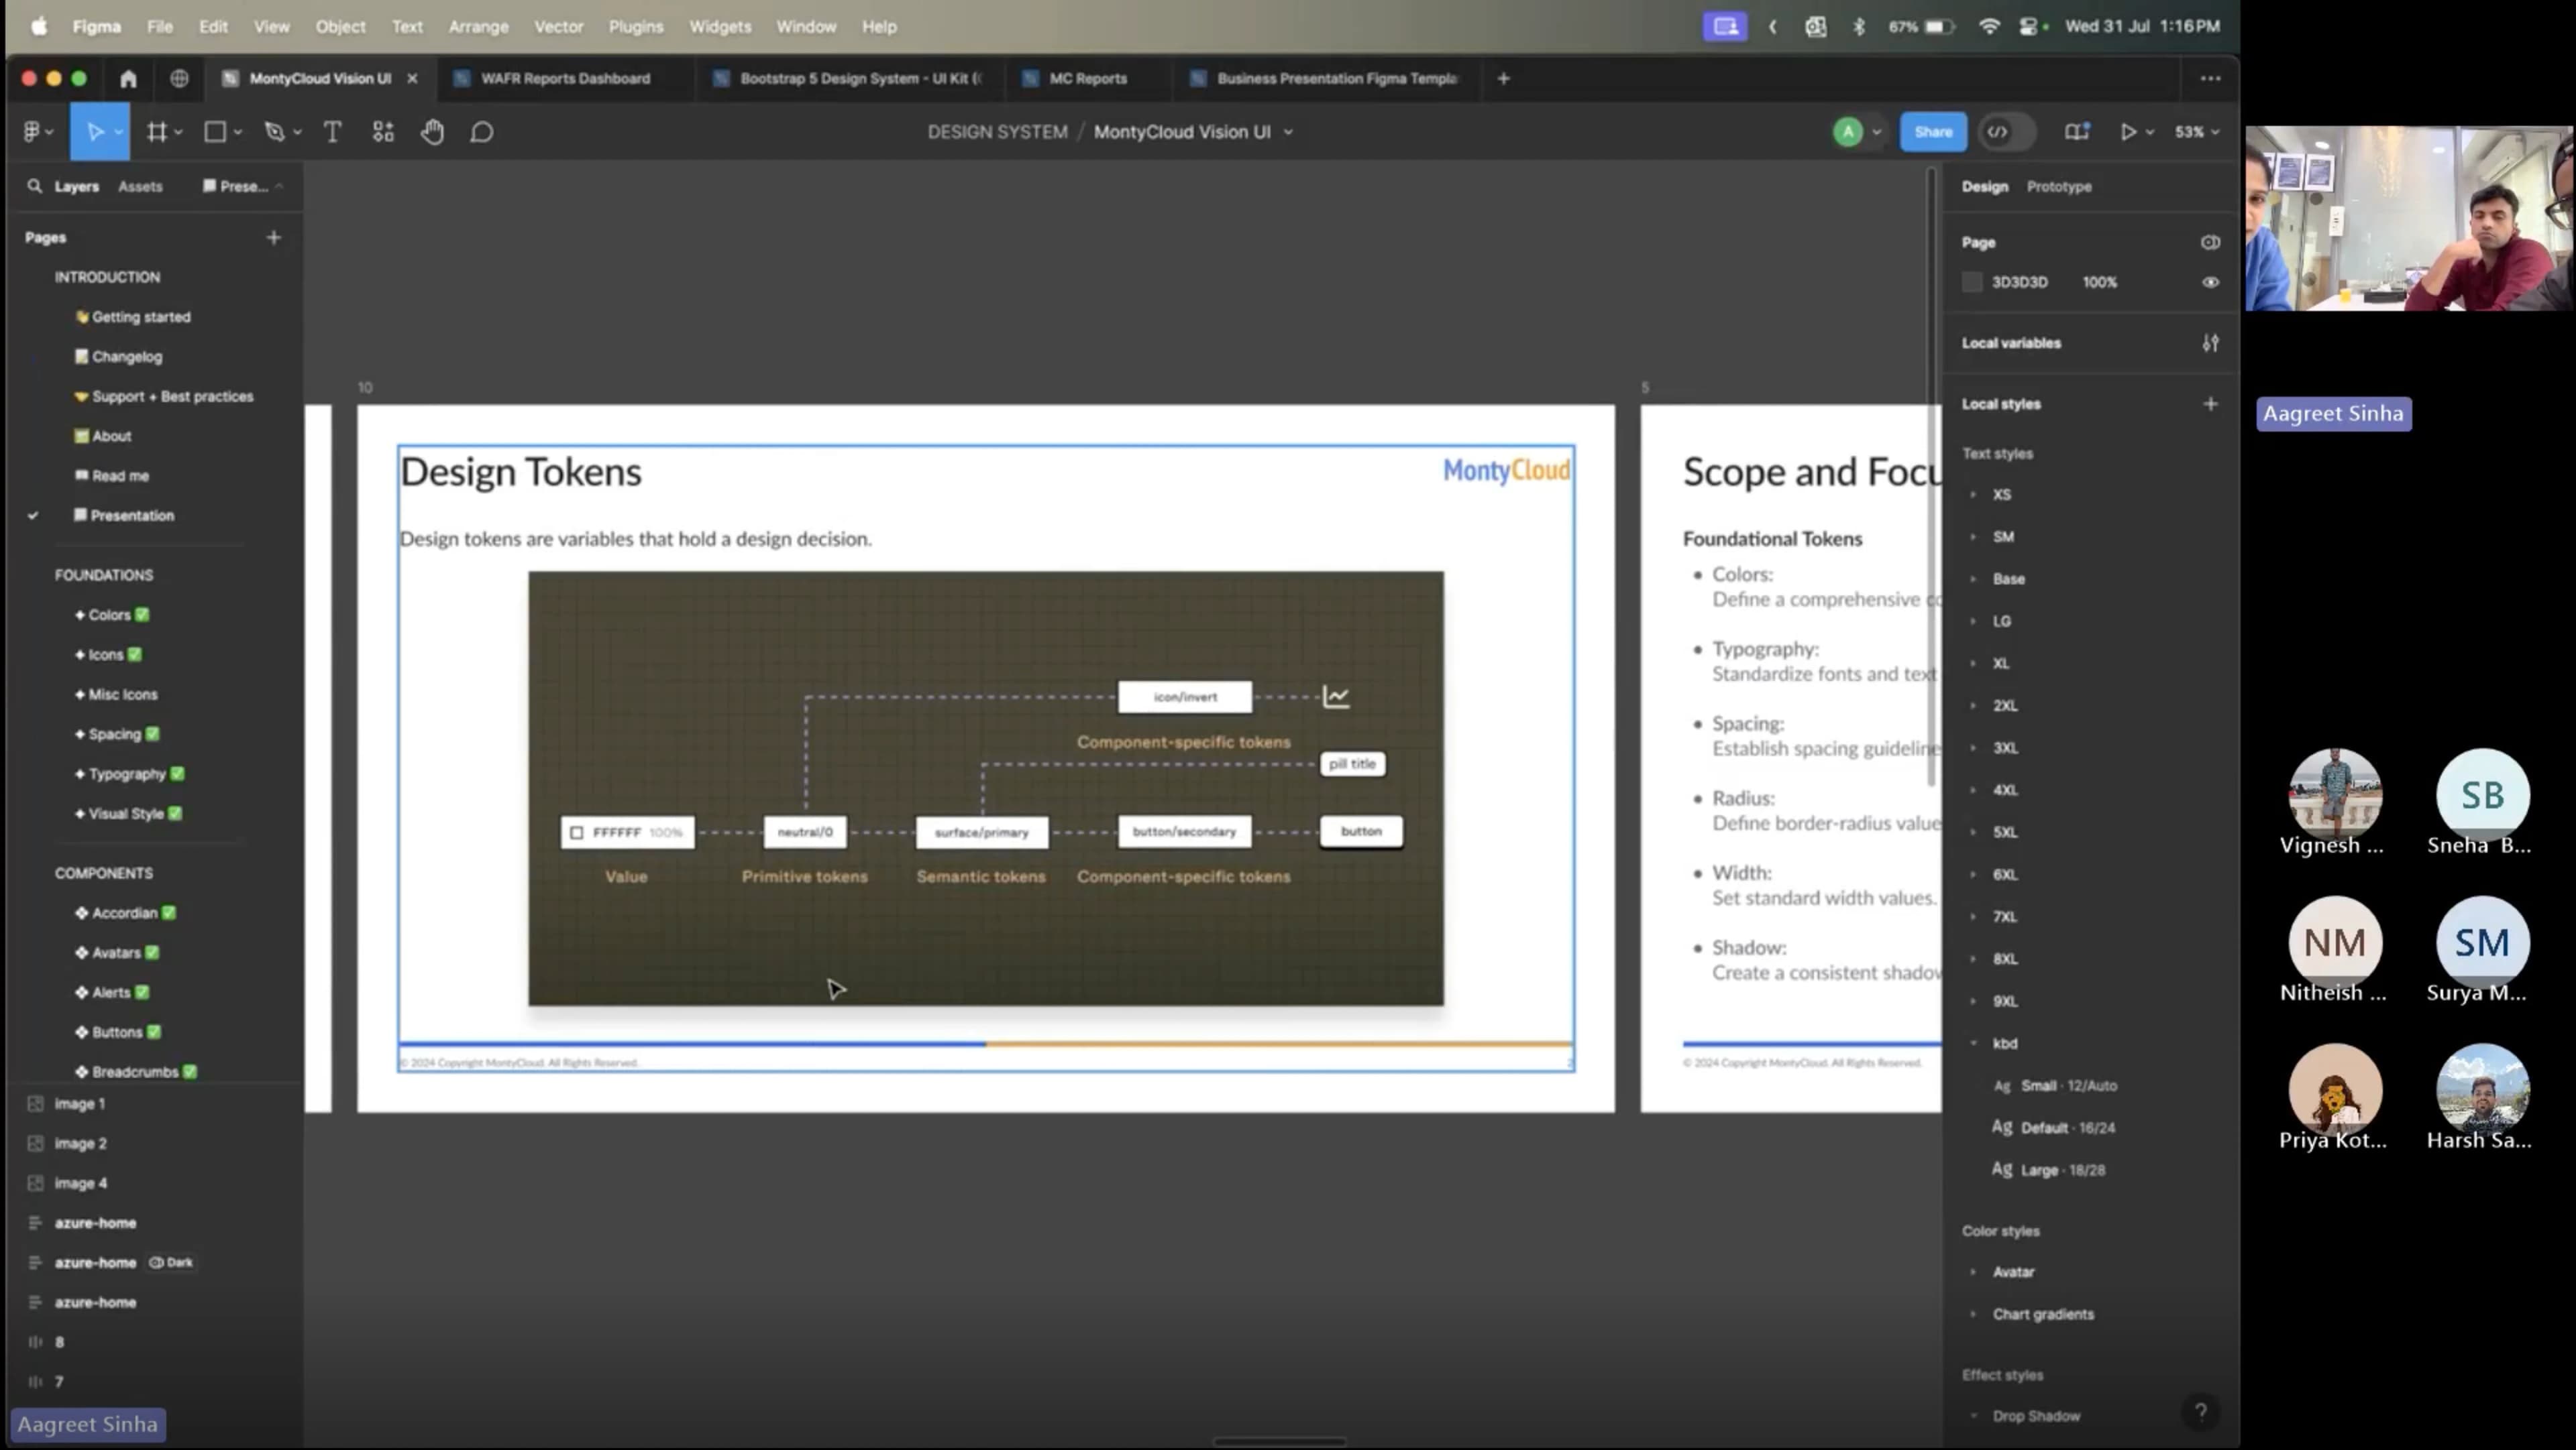Screen dimensions: 2576x1450
Task: Open the Typography page
Action: pyautogui.click(x=127, y=774)
